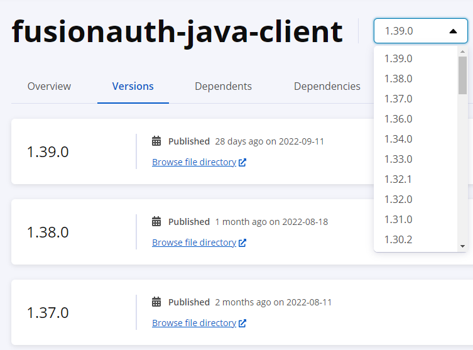473x350 pixels.
Task: Switch to the Overview tab
Action: [49, 86]
